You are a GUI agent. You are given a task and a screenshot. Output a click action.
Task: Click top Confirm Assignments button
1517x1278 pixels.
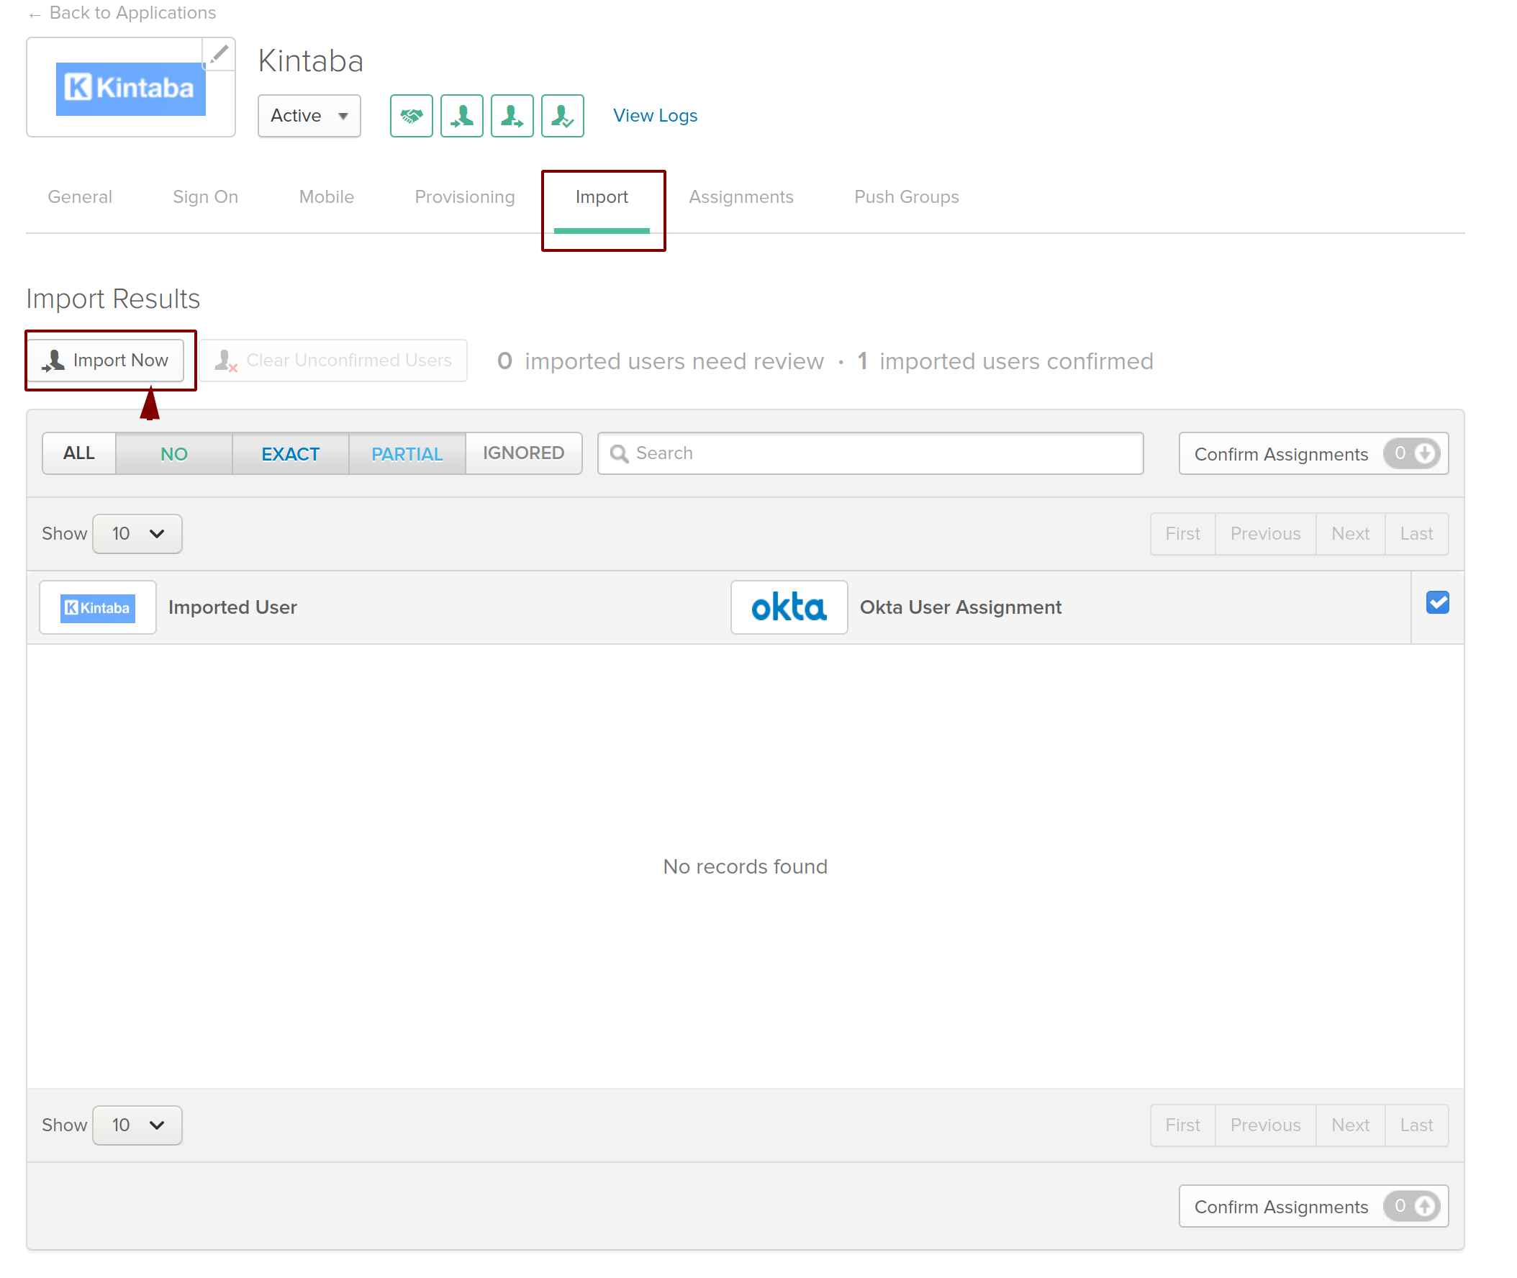[1313, 453]
